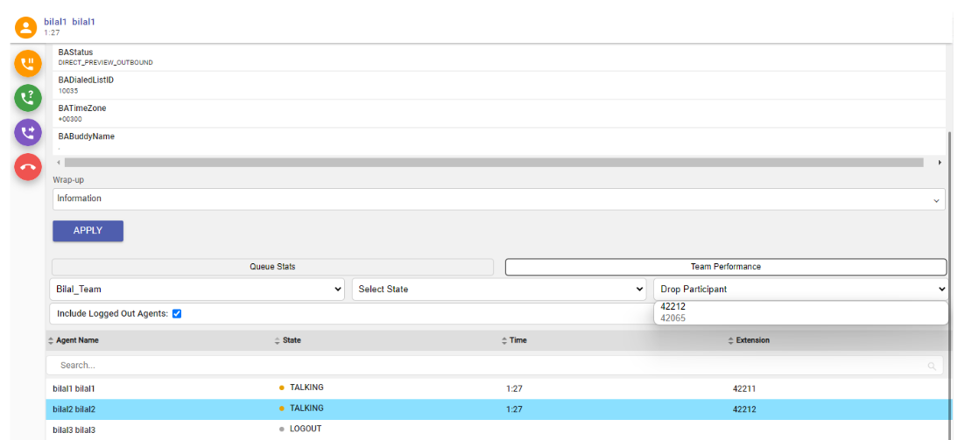
Task: Choose 42212 from Drop Participant list
Action: coord(673,307)
